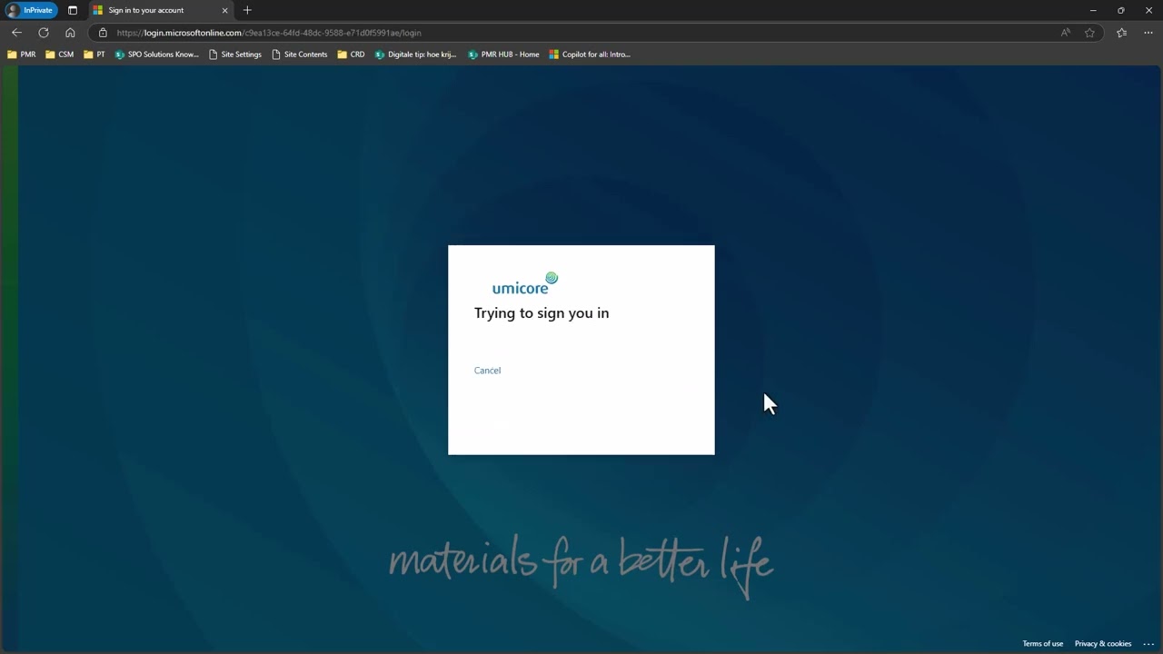Click the umicore logo

[525, 283]
